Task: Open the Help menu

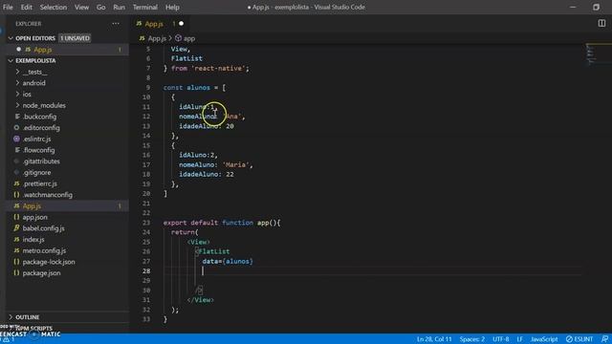Action: click(172, 7)
